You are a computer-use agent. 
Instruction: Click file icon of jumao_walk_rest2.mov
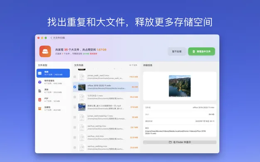click(82, 77)
